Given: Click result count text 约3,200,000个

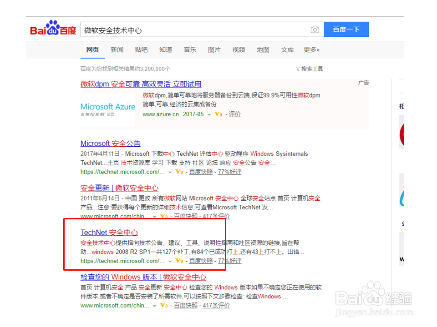Looking at the screenshot, I should [152, 69].
